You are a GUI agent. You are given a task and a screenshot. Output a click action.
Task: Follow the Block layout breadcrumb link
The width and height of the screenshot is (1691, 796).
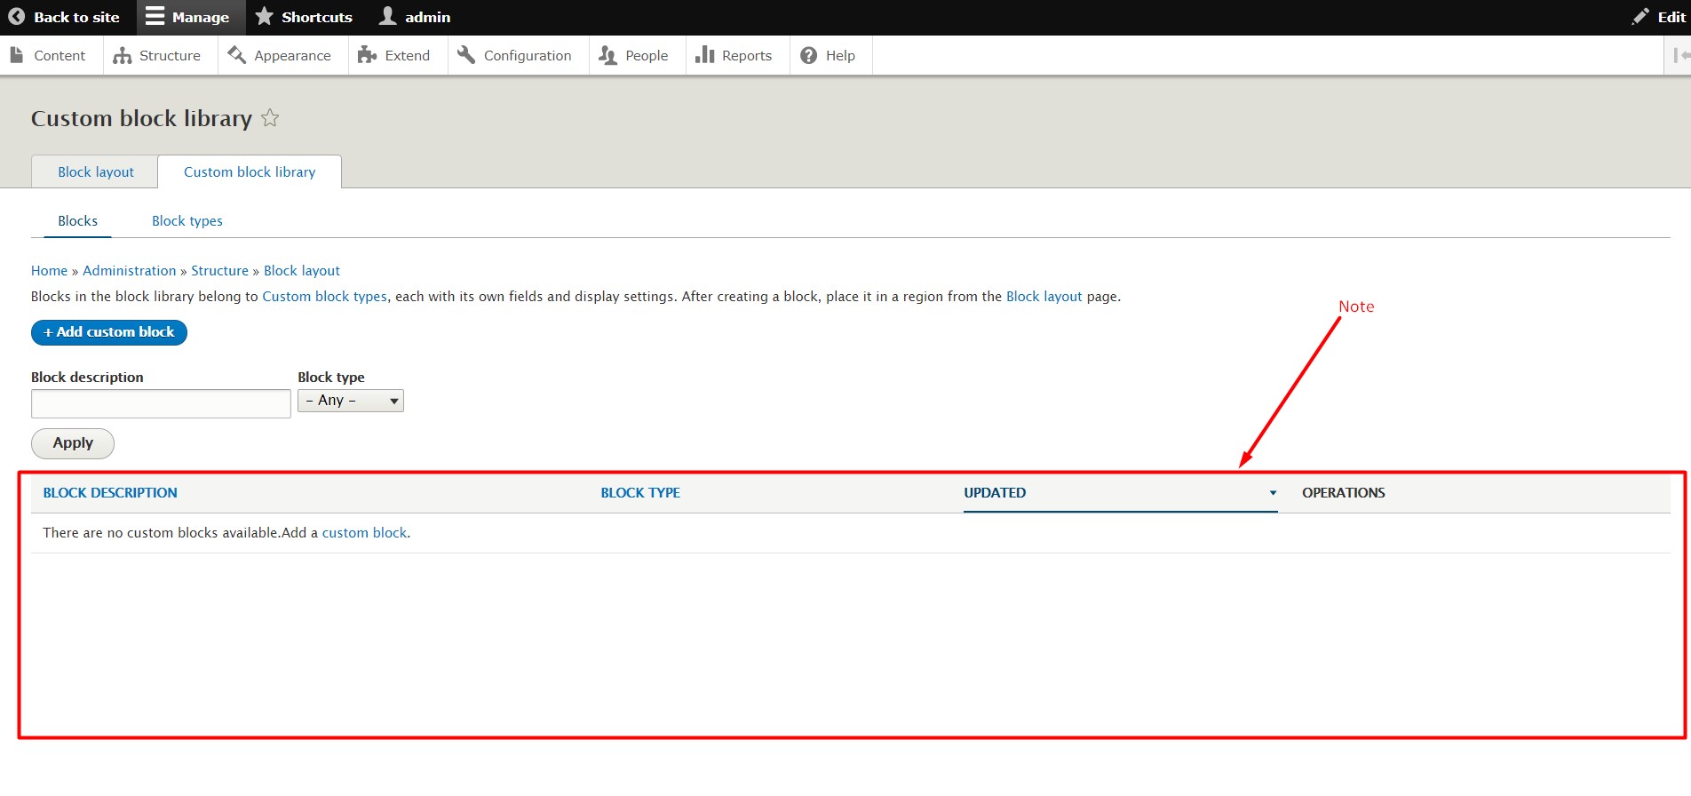302,270
